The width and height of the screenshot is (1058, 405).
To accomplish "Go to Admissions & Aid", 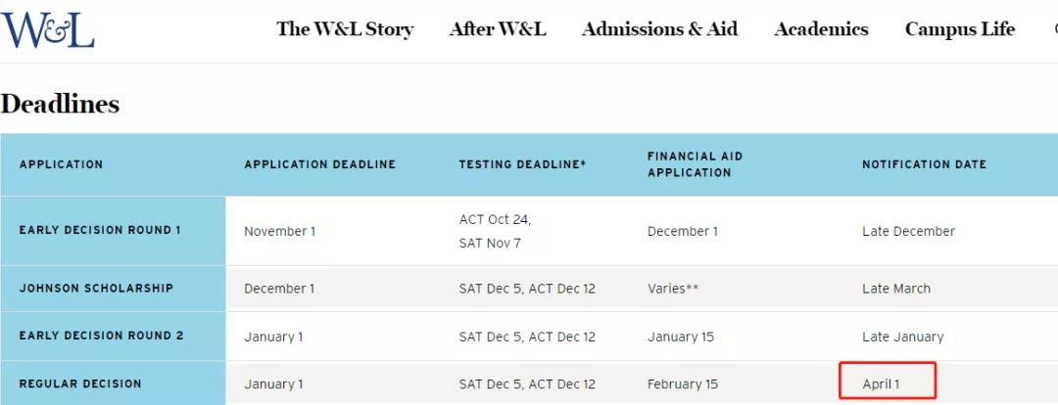I will (659, 29).
